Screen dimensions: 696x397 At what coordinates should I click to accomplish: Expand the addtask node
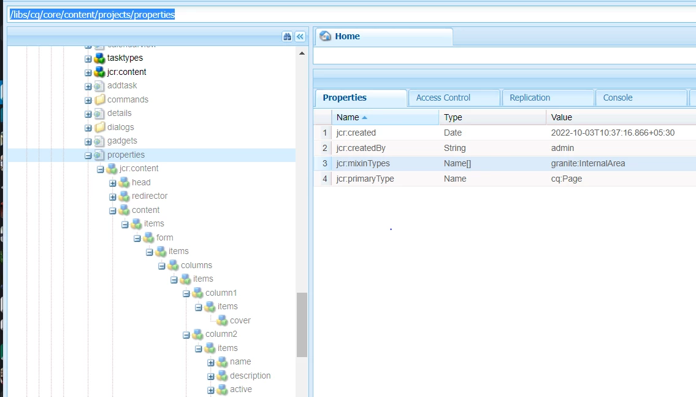click(88, 86)
